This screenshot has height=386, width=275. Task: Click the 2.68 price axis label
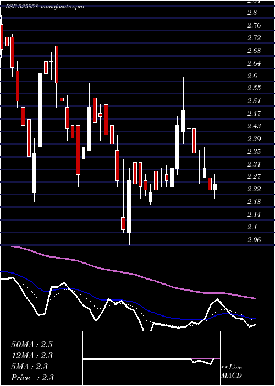254,51
